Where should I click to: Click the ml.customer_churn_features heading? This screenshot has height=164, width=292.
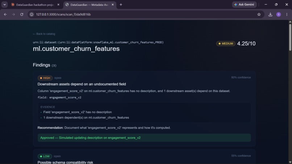click(76, 49)
